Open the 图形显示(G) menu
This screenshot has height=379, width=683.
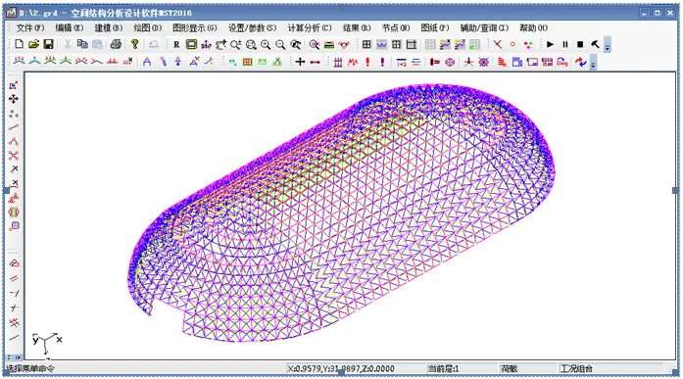(x=195, y=27)
